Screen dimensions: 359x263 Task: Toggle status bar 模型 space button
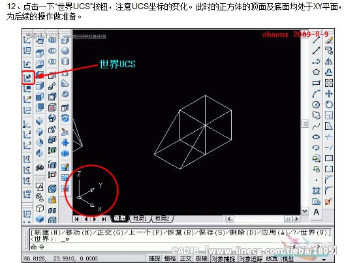click(x=288, y=258)
